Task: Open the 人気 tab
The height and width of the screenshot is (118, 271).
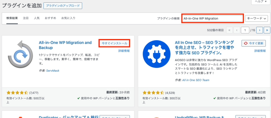Action: (37, 18)
